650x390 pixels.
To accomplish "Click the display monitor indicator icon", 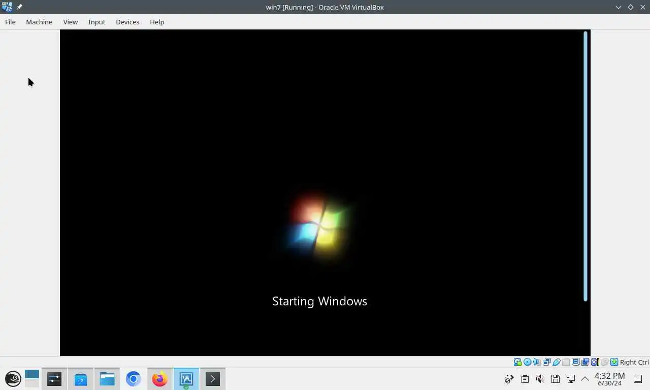I will (575, 362).
